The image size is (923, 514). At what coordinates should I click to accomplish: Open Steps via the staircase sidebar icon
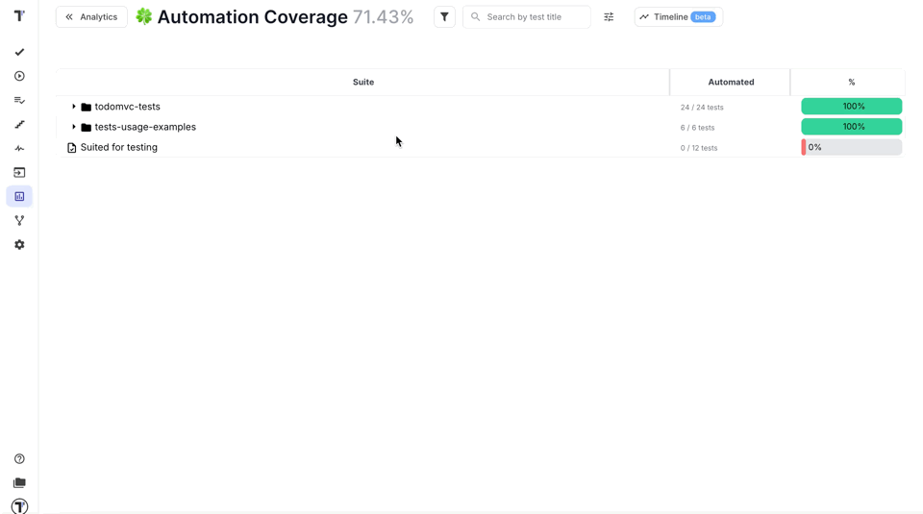[x=19, y=124]
